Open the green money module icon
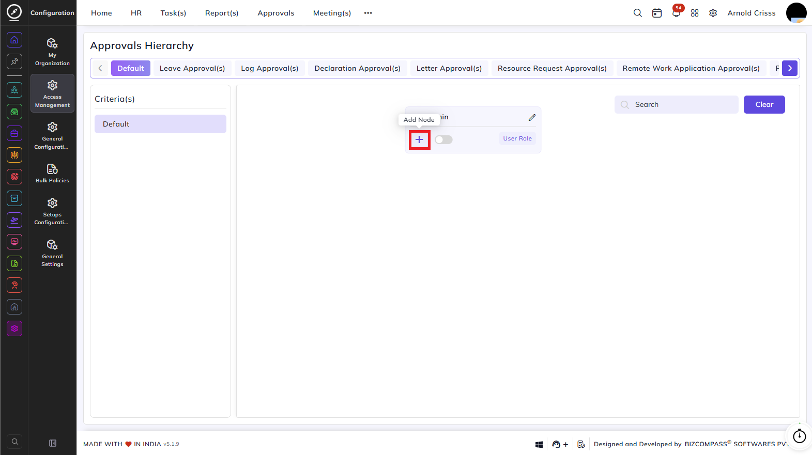The height and width of the screenshot is (455, 812). pyautogui.click(x=14, y=112)
